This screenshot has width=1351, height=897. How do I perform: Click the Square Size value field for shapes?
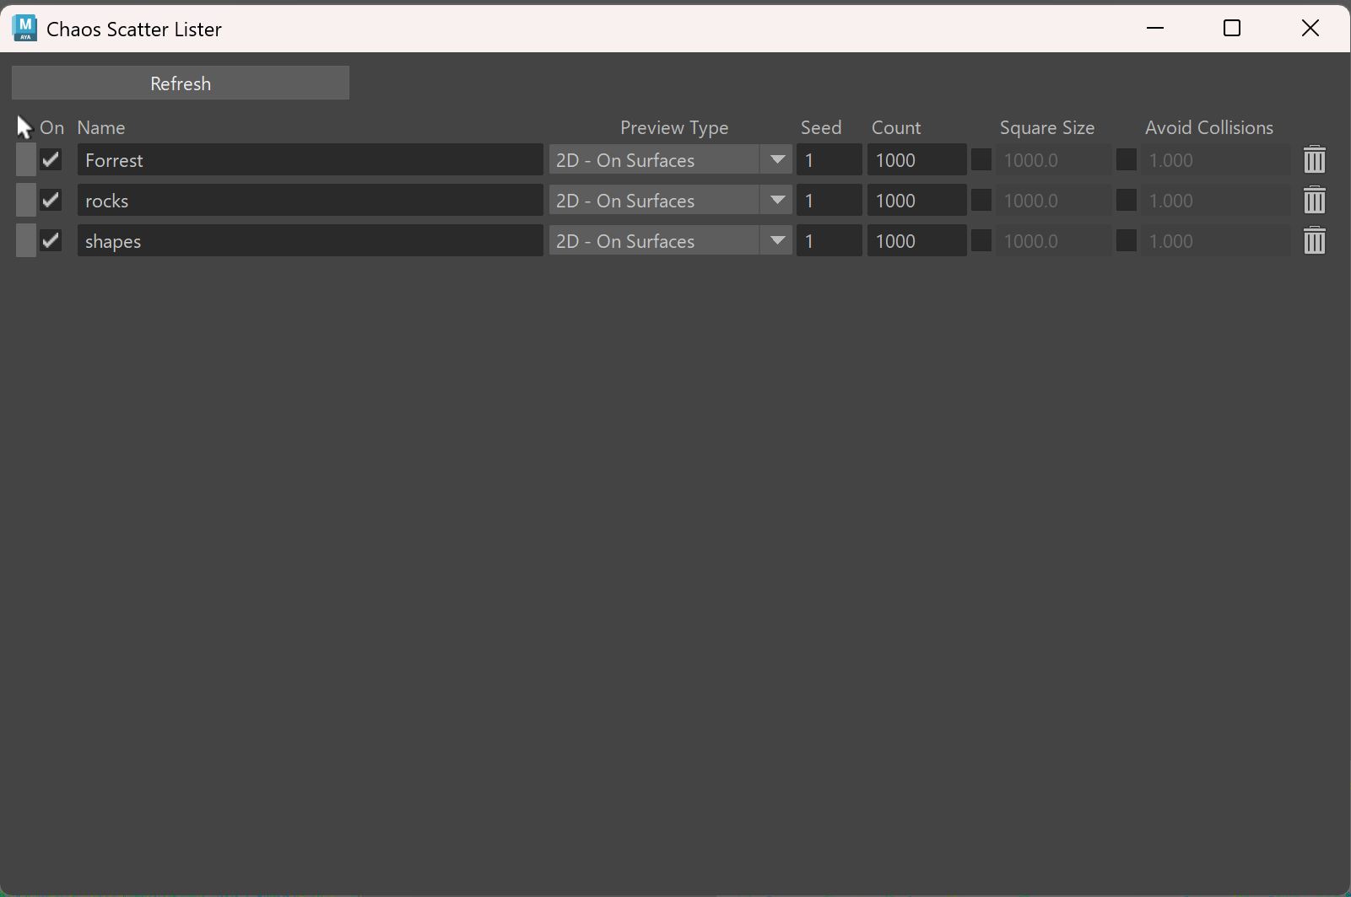coord(1053,241)
